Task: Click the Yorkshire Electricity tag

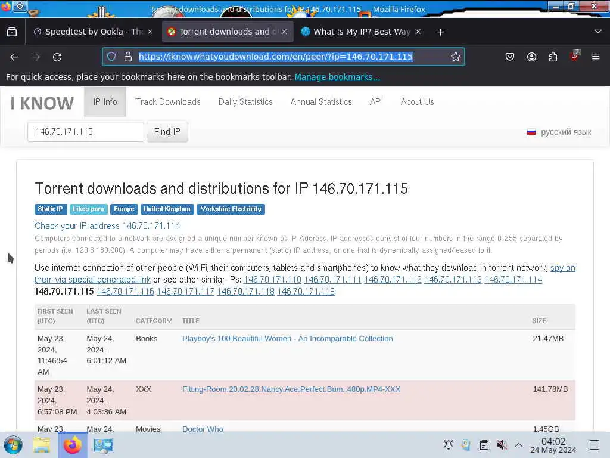Action: pos(231,209)
